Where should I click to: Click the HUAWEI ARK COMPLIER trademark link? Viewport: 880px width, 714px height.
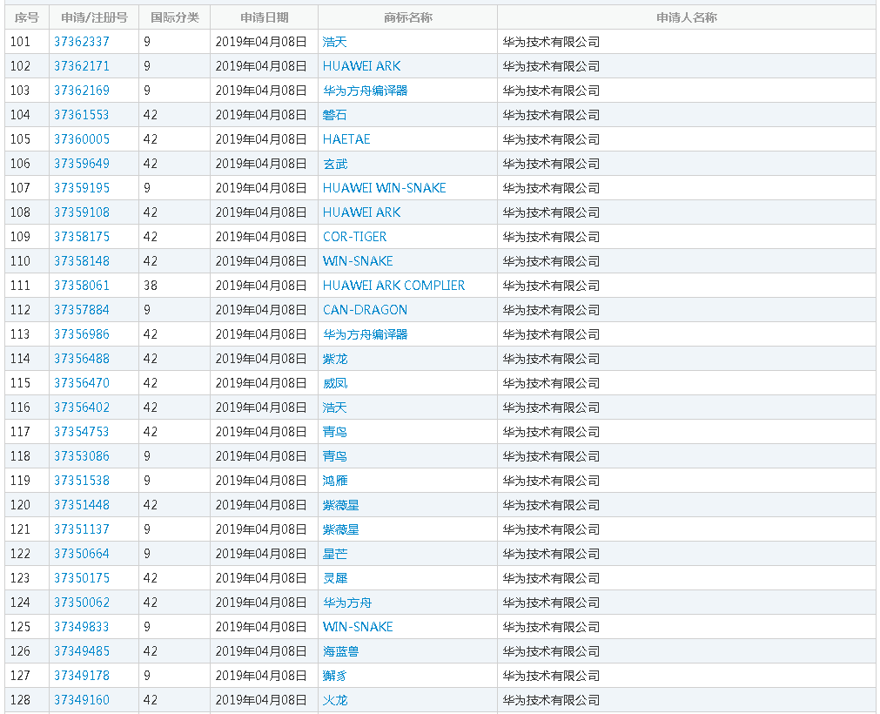point(393,286)
